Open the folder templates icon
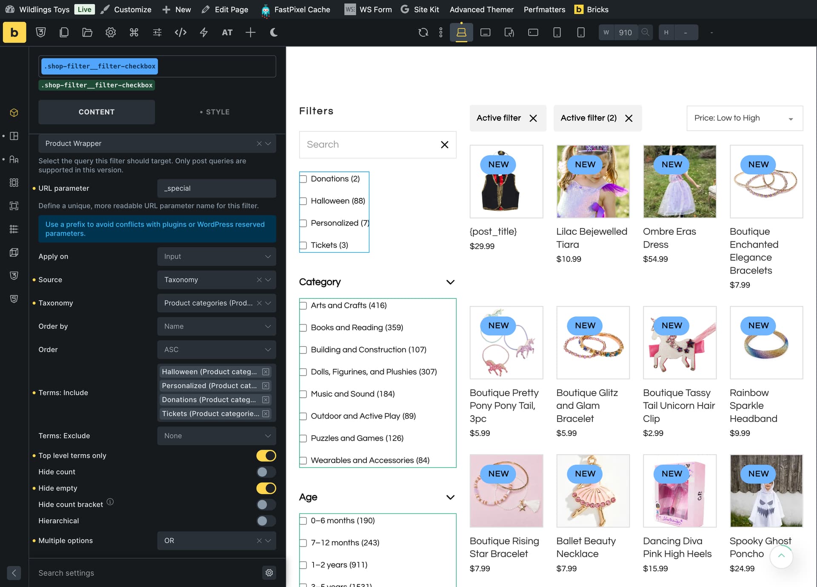 (x=87, y=32)
